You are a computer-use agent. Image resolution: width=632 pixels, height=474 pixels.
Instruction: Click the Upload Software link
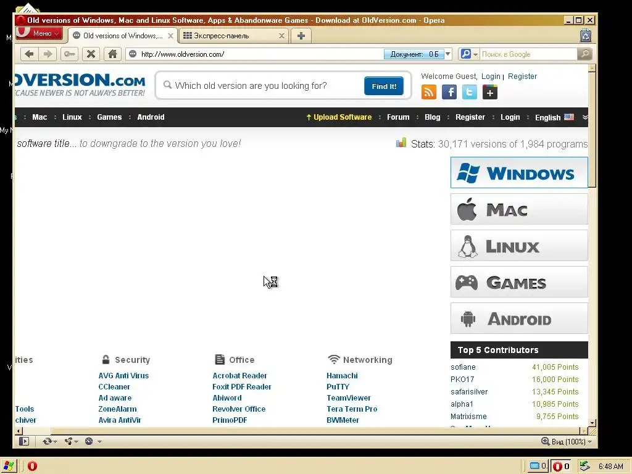(x=339, y=117)
